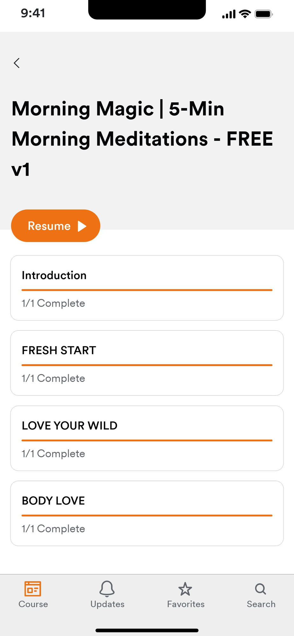294x636 pixels.
Task: Click the BODY LOVE progress bar
Action: 147,515
